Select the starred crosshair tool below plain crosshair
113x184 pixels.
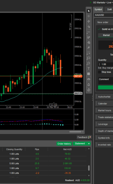[89, 21]
